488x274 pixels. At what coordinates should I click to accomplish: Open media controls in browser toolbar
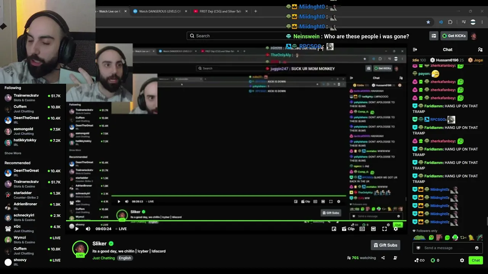click(x=464, y=22)
